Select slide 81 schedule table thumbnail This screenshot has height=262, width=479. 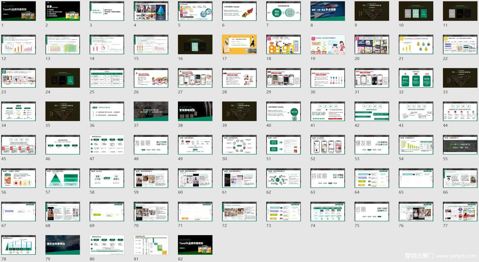coord(151,245)
